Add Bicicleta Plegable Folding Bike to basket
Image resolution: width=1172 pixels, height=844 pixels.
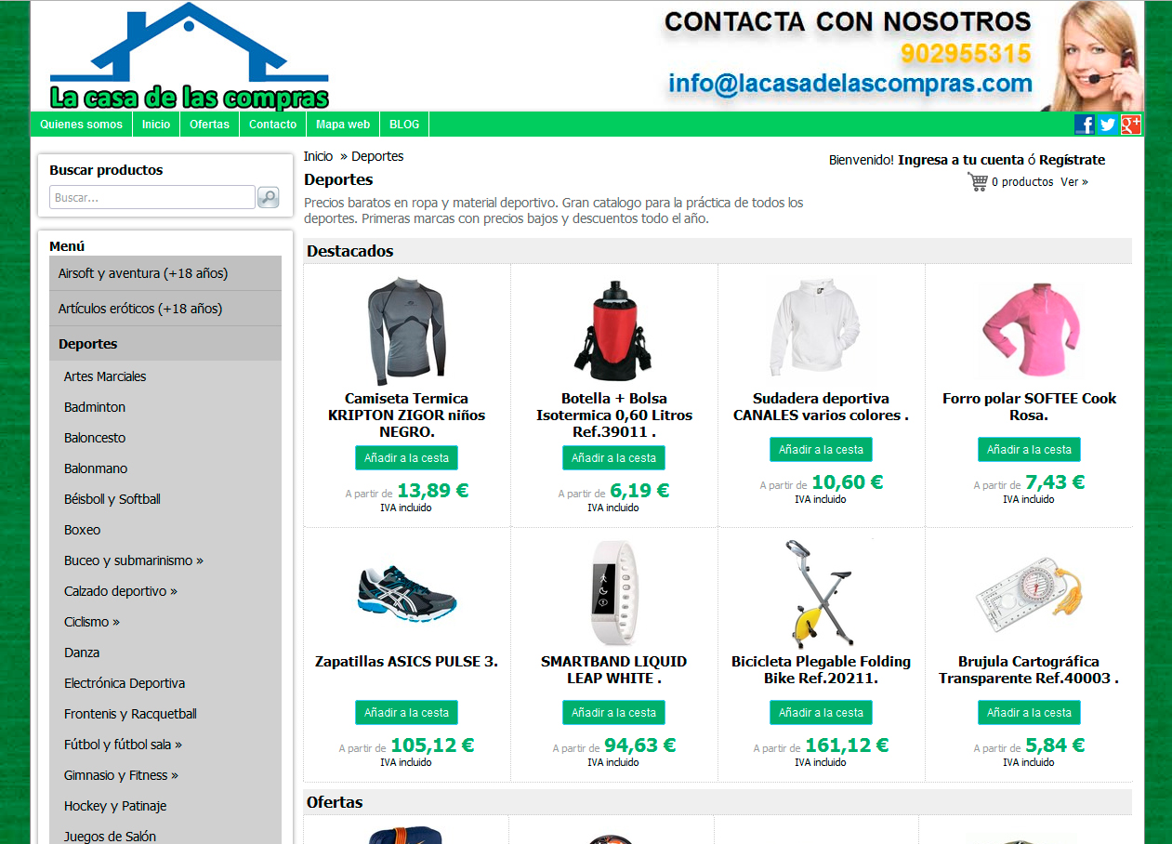pyautogui.click(x=821, y=713)
